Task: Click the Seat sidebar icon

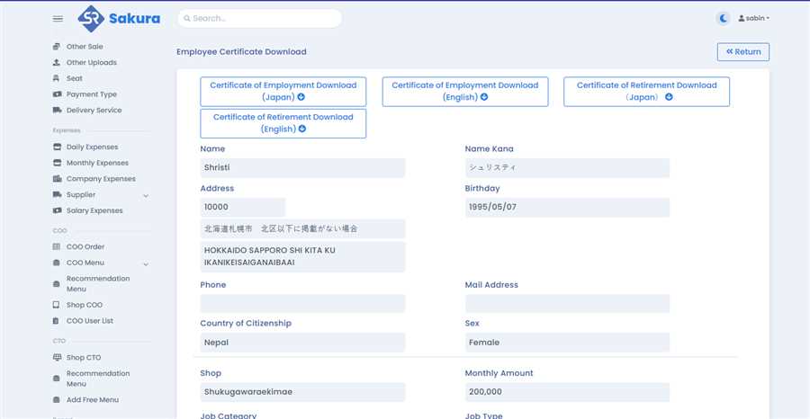Action: 57,78
